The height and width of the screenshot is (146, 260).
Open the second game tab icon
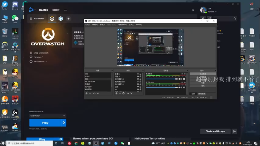(60, 18)
